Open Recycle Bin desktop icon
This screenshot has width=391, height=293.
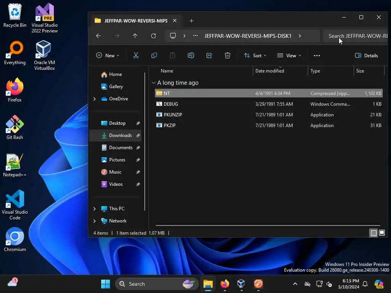[15, 15]
